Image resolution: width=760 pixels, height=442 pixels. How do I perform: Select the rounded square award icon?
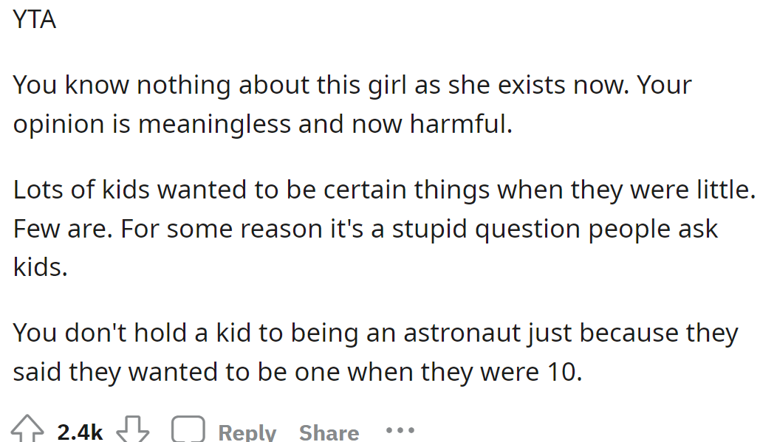[187, 428]
